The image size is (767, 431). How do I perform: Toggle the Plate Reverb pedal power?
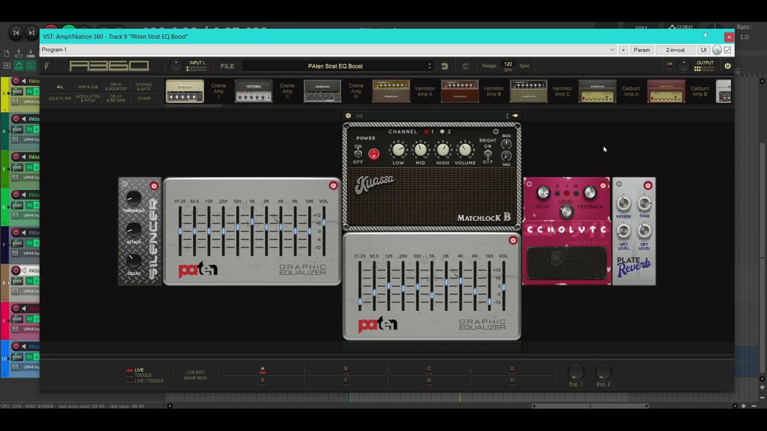(648, 186)
